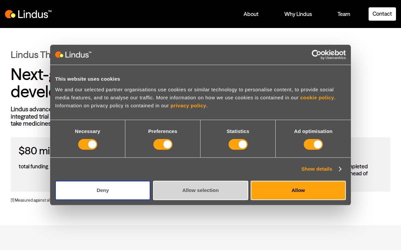Toggle the Necessary cookies switch

[88, 144]
